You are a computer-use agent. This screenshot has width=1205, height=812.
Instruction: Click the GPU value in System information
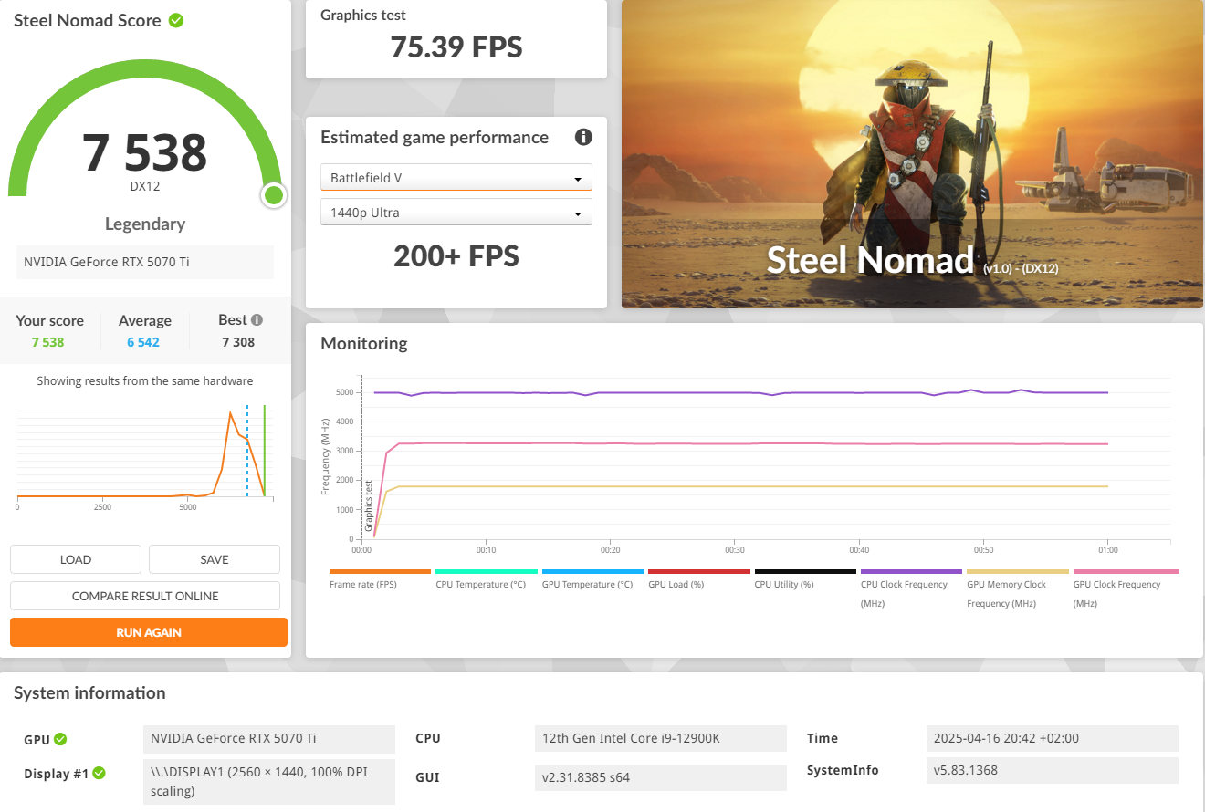269,738
